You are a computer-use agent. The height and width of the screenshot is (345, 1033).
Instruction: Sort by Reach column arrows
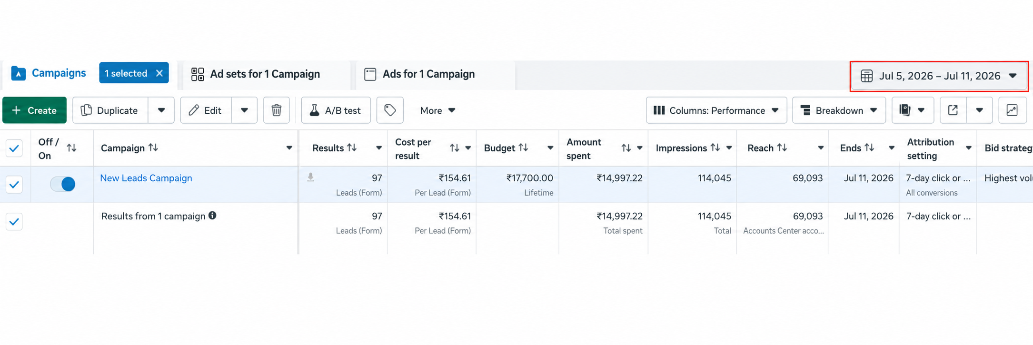click(782, 148)
